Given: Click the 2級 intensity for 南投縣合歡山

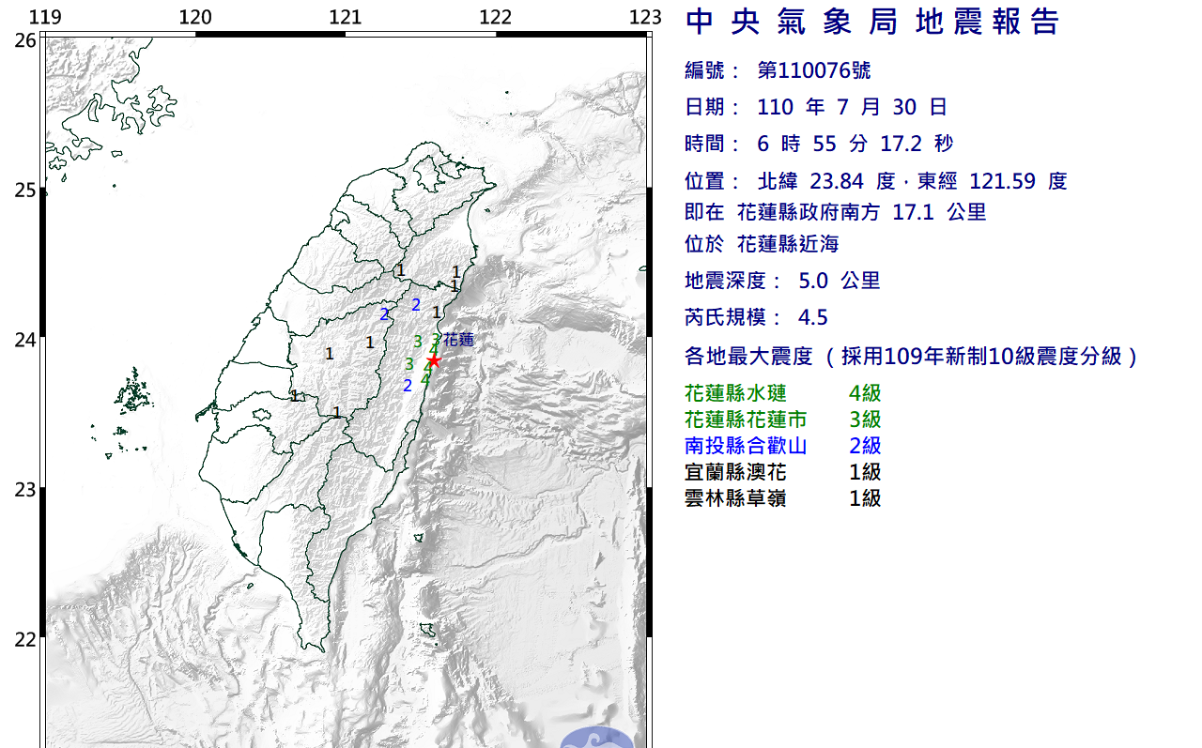Looking at the screenshot, I should click(865, 446).
